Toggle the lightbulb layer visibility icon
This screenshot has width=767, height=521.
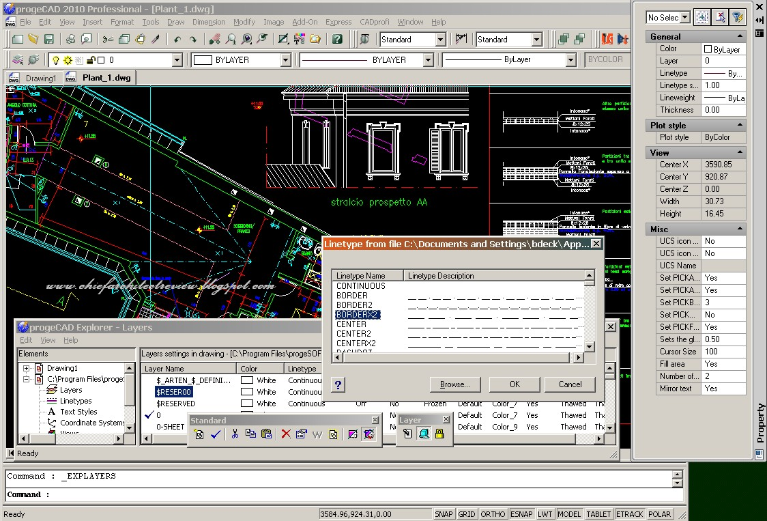[x=56, y=59]
